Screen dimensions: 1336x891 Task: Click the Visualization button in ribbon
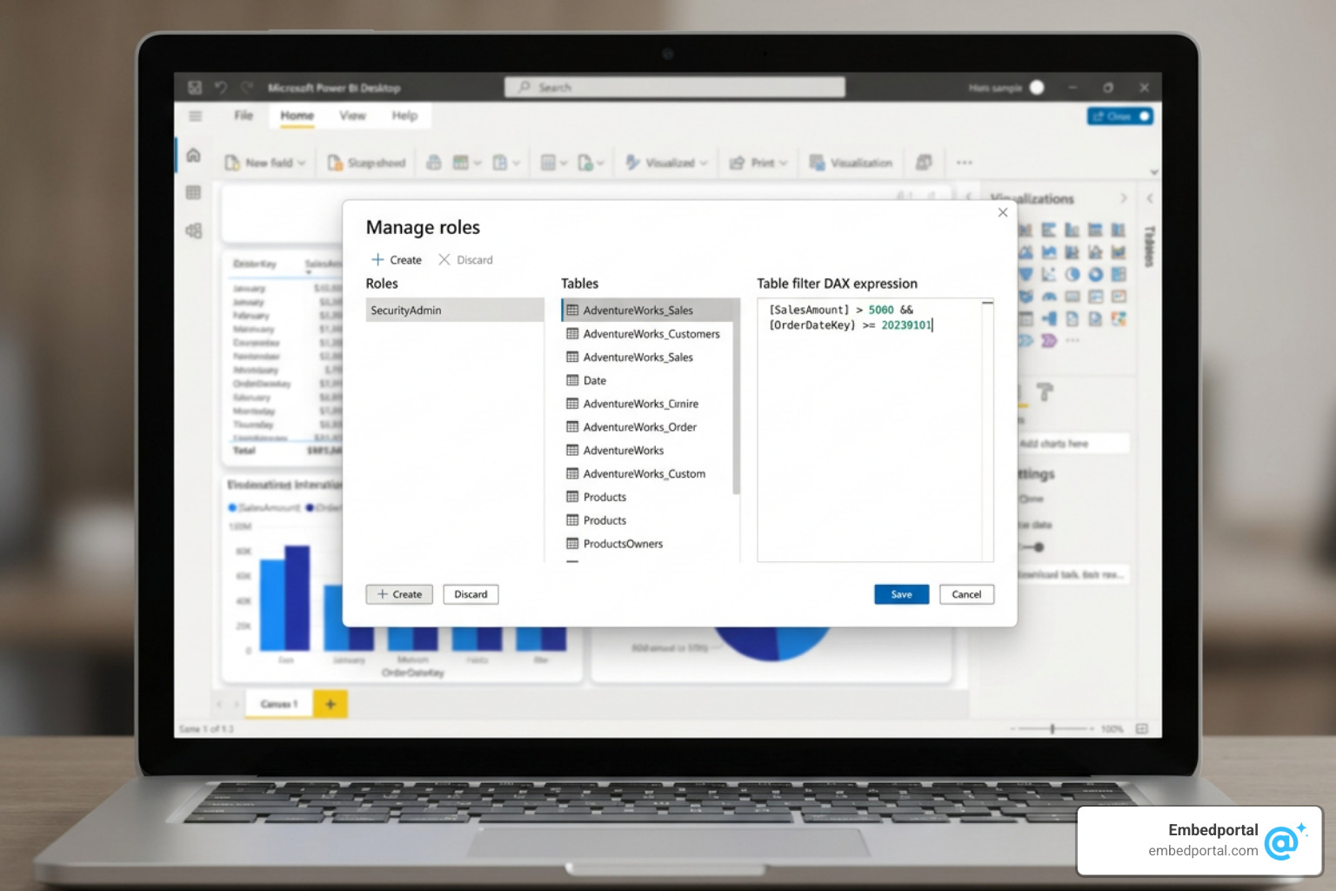click(852, 163)
